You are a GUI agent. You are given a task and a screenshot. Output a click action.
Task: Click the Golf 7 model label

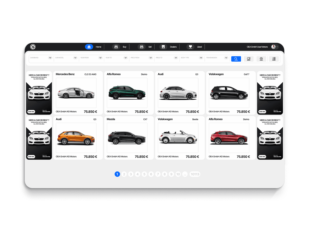(x=246, y=74)
